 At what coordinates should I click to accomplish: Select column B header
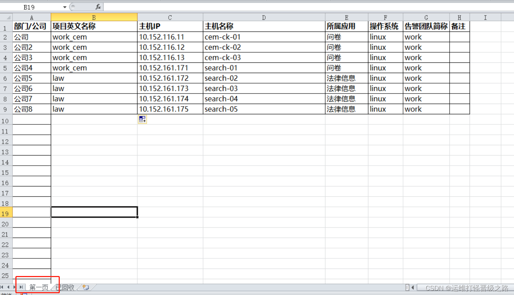[94, 17]
